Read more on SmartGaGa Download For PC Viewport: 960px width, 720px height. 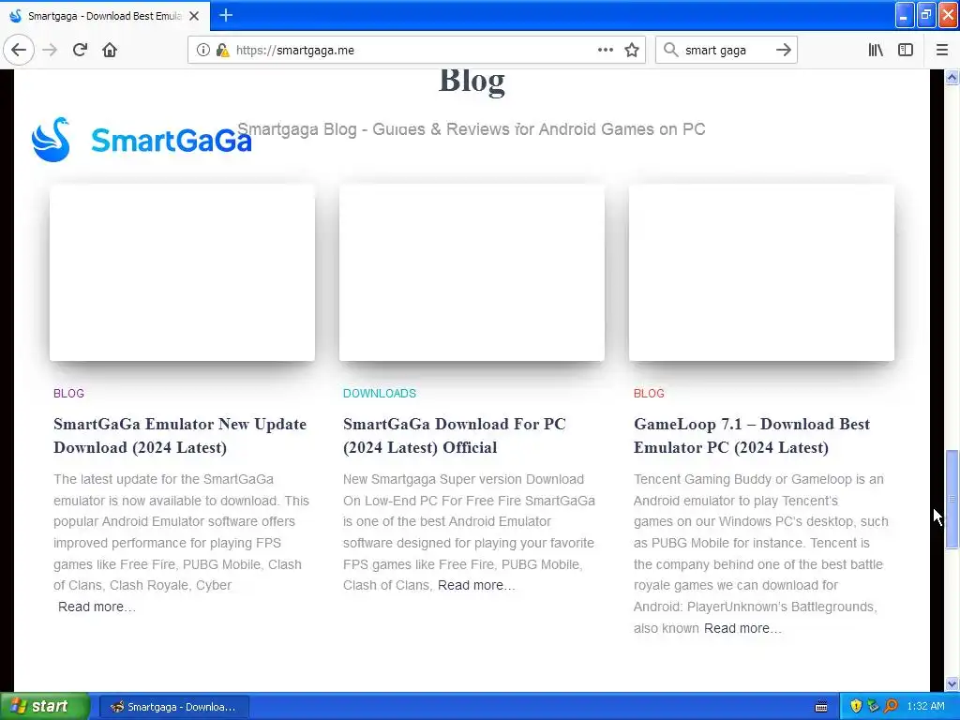(x=476, y=585)
